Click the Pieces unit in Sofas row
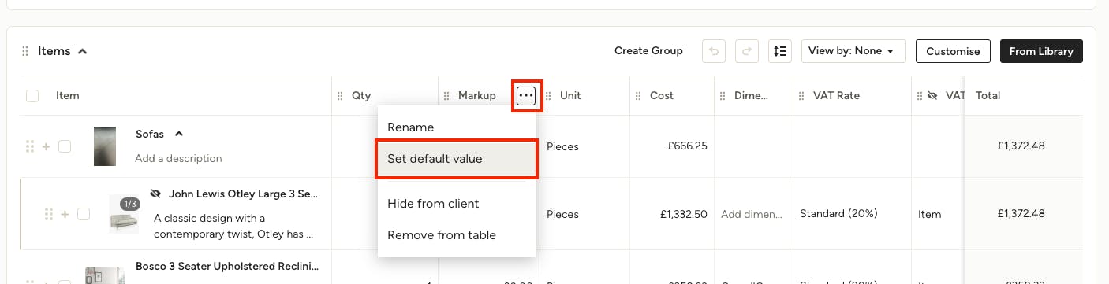The image size is (1109, 284). click(x=563, y=146)
